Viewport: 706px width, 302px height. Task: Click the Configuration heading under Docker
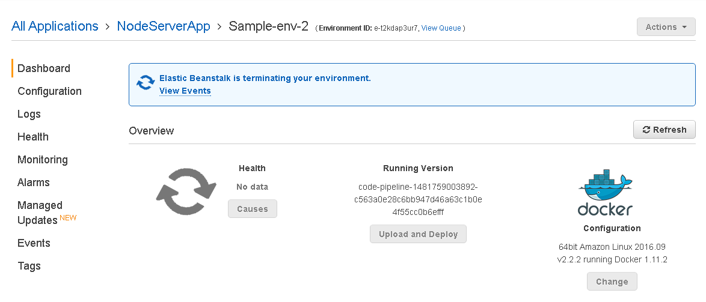pos(612,228)
